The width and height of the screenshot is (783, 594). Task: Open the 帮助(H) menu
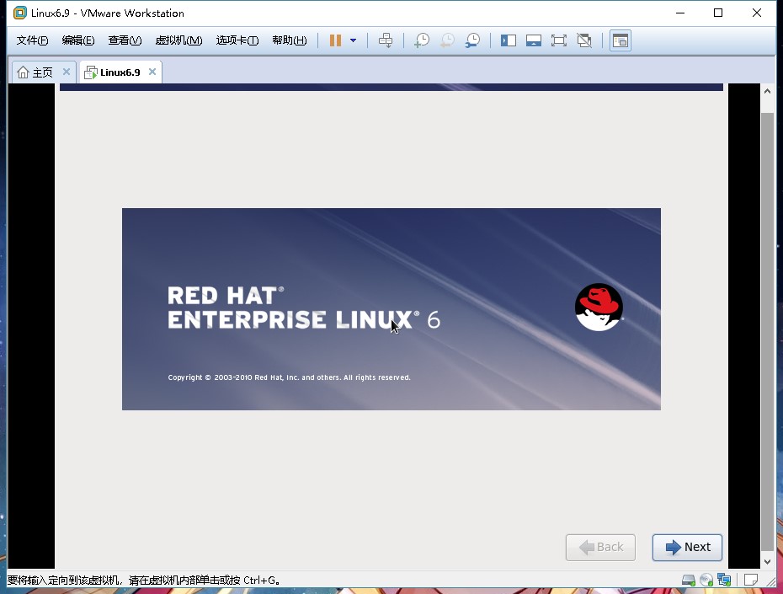pos(289,40)
